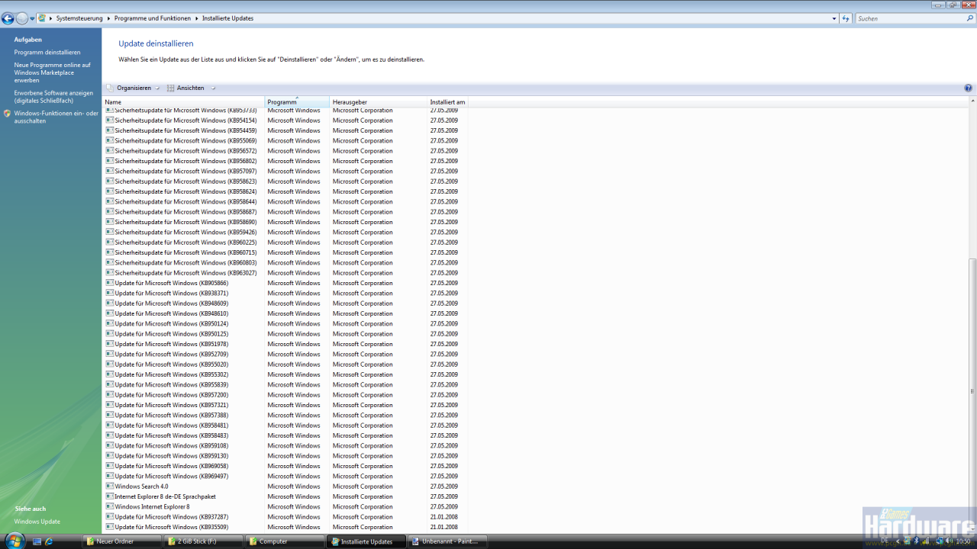
Task: Click the vertical scrollbar thumb
Action: coord(972,393)
